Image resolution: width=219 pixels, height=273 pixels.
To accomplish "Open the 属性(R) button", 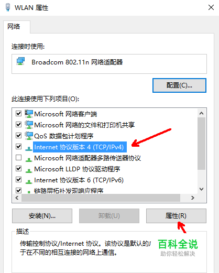I will click(x=176, y=216).
